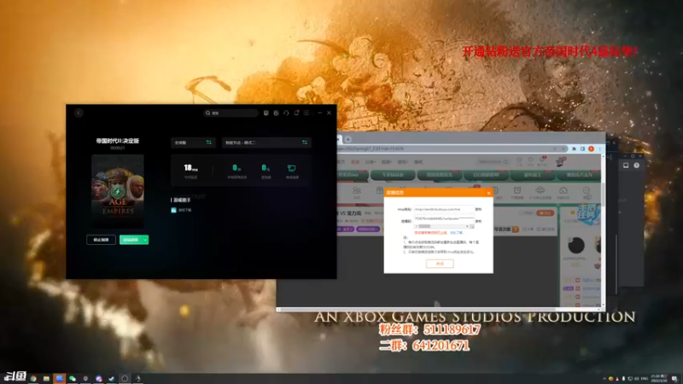Open the smart node mode selector dropdown
The height and width of the screenshot is (384, 683).
[x=266, y=143]
